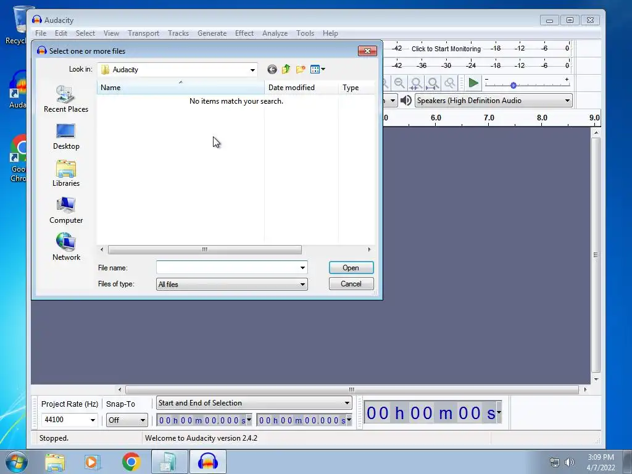Click Zoom Out magnifier in Audacity toolbar
632x474 pixels.
click(399, 83)
